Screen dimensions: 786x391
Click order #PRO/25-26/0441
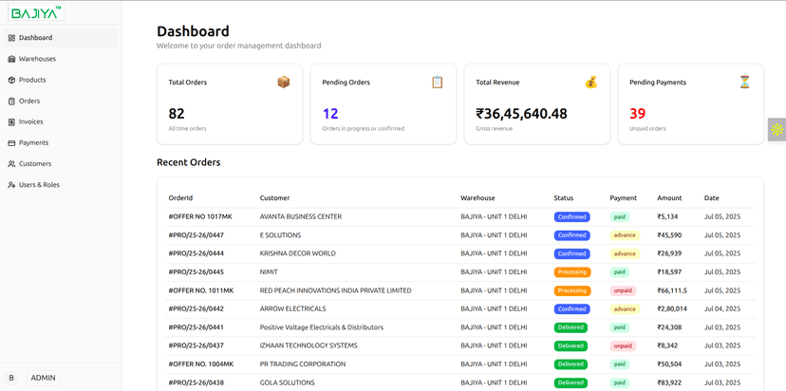coord(196,327)
